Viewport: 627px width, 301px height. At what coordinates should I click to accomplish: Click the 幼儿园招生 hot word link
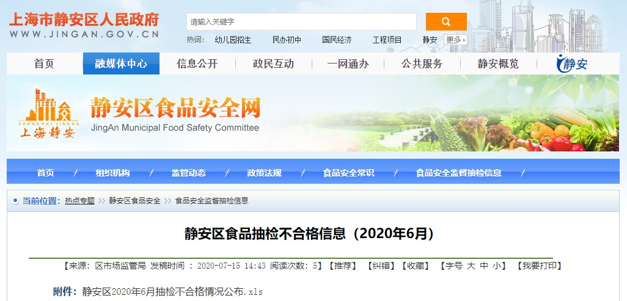point(233,40)
